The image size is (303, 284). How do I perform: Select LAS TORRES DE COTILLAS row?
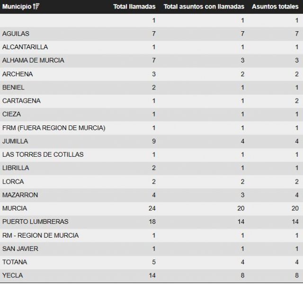43,154
